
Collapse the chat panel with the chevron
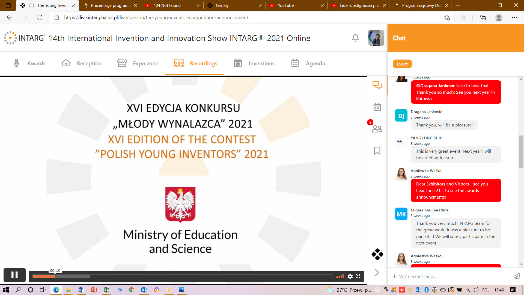click(x=377, y=272)
